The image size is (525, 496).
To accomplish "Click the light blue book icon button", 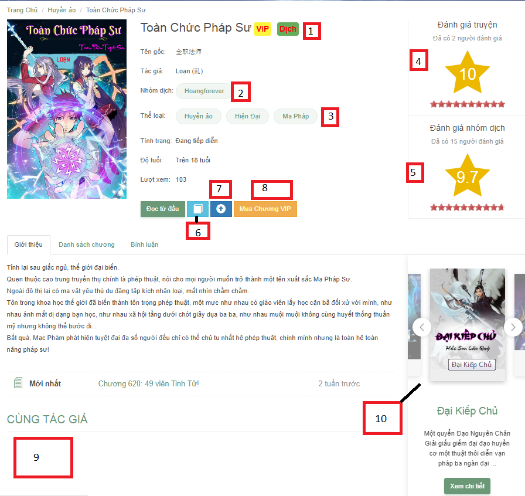I will (197, 209).
